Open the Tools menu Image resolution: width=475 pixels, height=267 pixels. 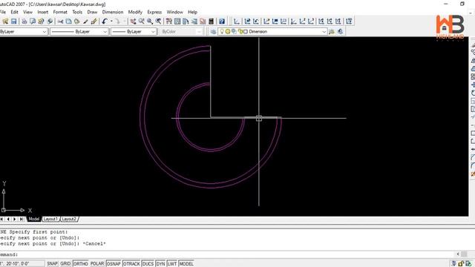(77, 12)
